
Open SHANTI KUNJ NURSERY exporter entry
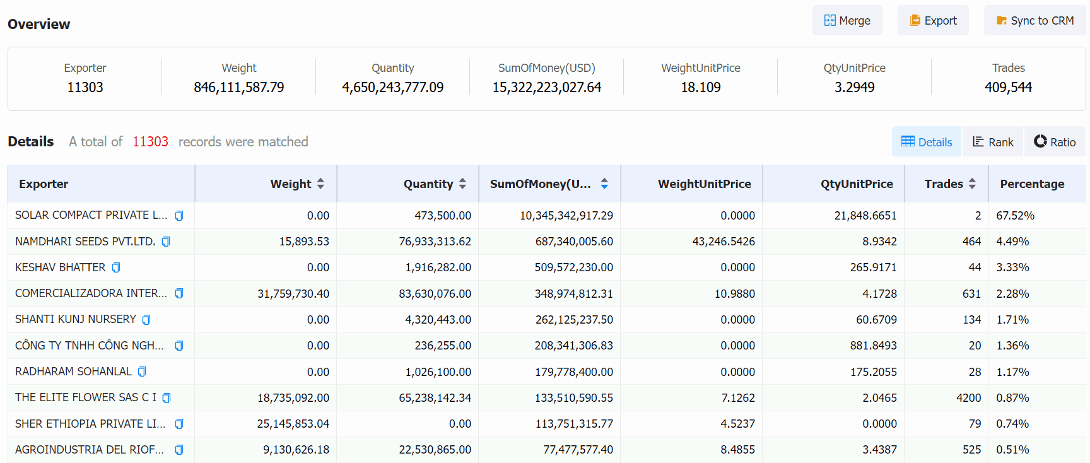76,319
